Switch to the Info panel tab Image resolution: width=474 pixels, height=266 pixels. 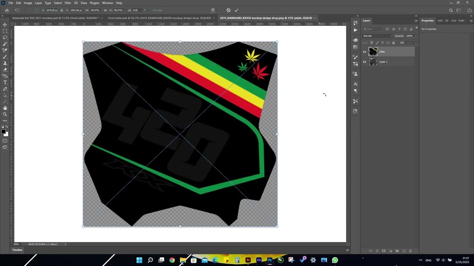click(x=440, y=21)
